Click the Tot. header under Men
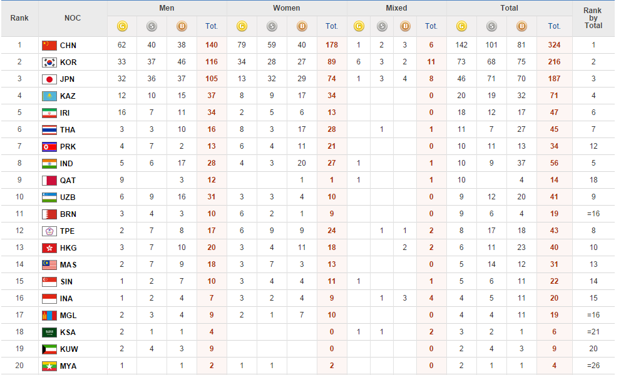Viewport: 621px width, 375px height. pos(212,26)
